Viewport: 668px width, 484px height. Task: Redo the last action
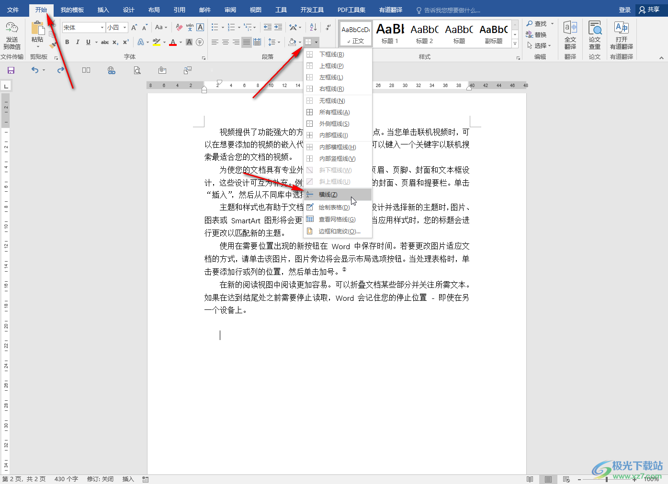[60, 70]
